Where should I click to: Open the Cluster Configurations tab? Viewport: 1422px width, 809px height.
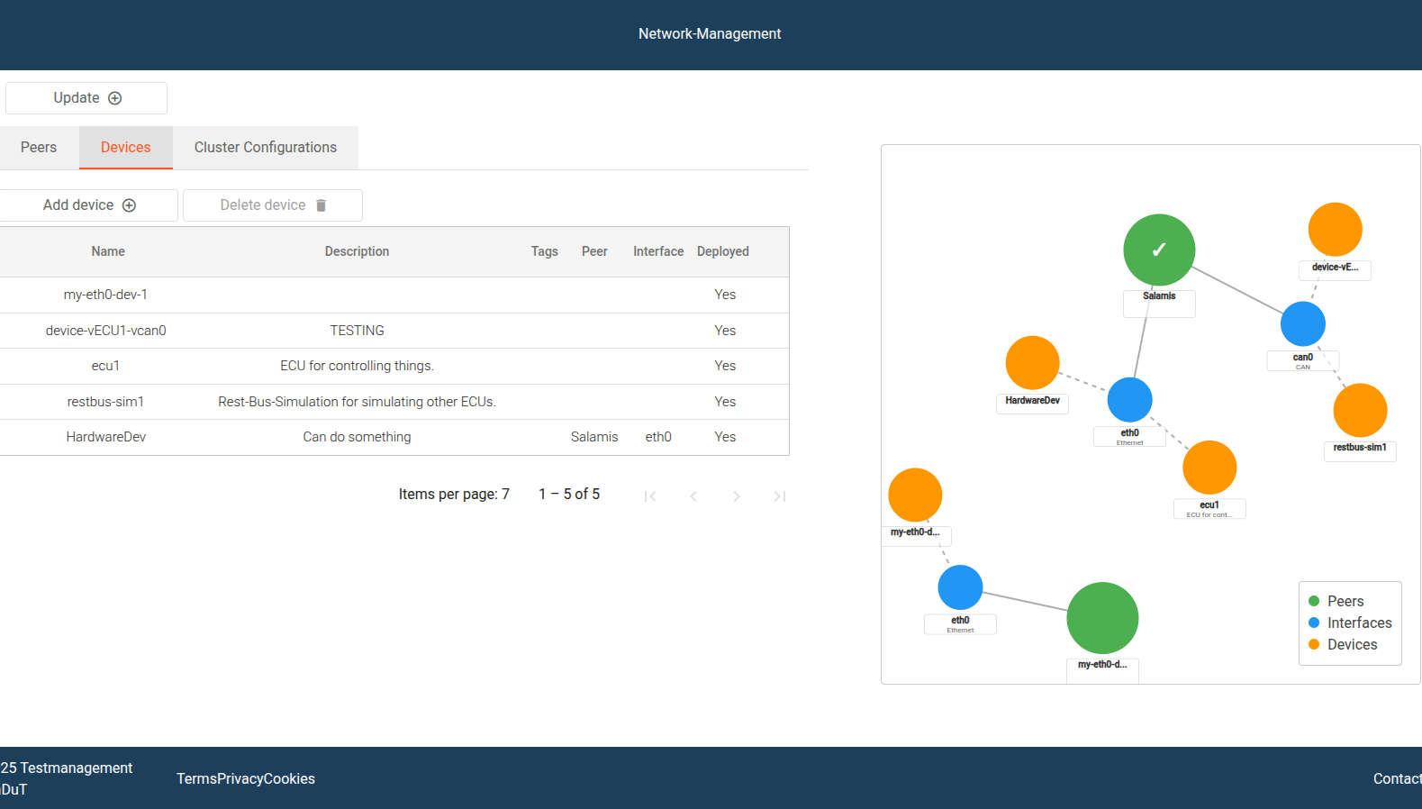pos(265,148)
